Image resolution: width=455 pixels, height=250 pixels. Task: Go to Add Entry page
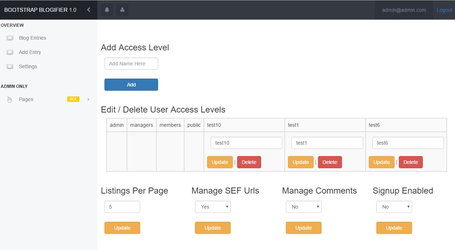(30, 52)
